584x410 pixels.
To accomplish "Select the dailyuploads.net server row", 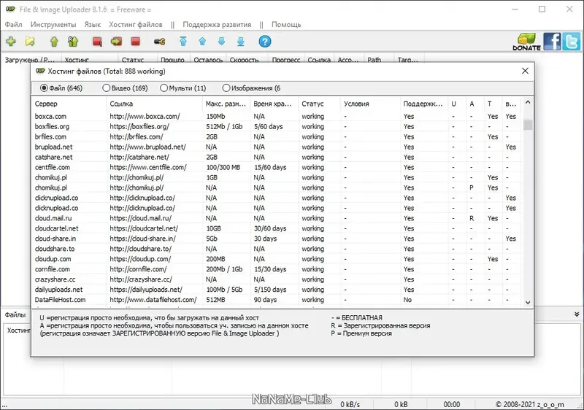I will 276,290.
